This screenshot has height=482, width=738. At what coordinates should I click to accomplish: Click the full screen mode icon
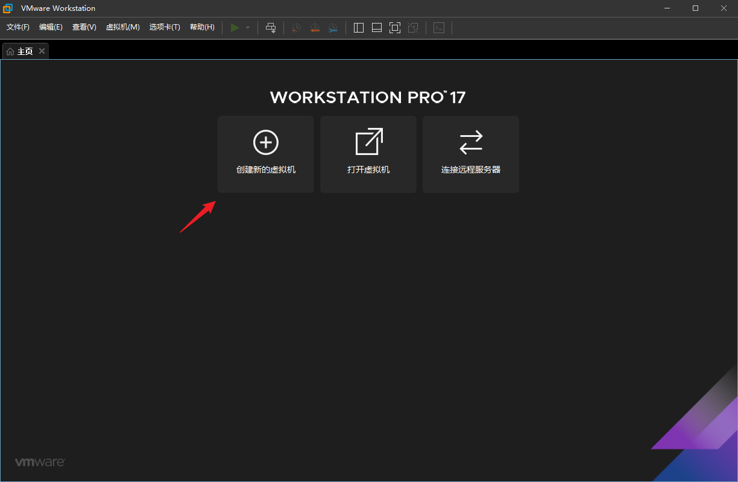pos(395,28)
